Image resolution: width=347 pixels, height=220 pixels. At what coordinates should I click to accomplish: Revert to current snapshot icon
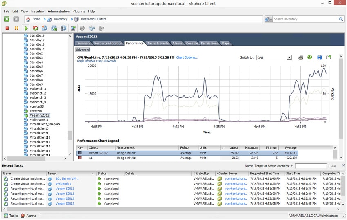(54, 28)
